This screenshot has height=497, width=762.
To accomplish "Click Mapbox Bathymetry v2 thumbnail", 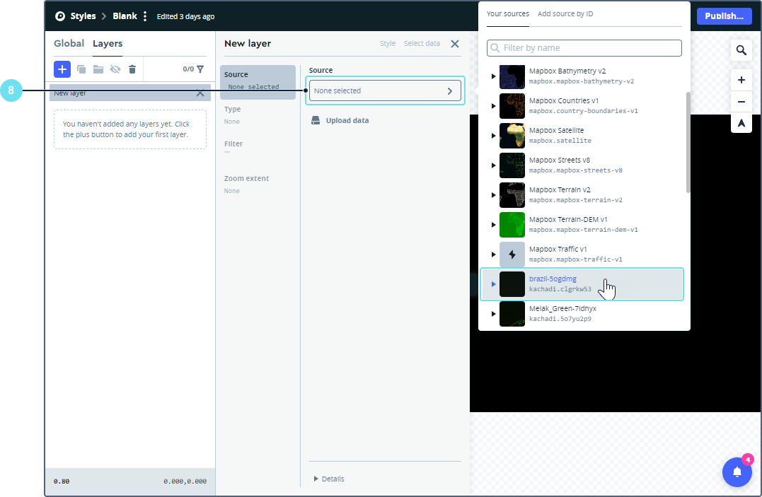I will point(512,77).
